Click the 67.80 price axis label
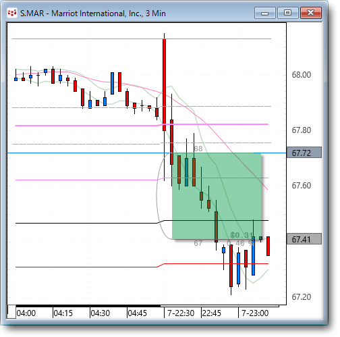Screen dimensions: 340x337 [x=302, y=130]
